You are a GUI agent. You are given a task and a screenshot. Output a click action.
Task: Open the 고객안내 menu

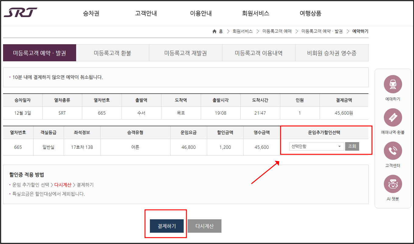click(x=145, y=13)
